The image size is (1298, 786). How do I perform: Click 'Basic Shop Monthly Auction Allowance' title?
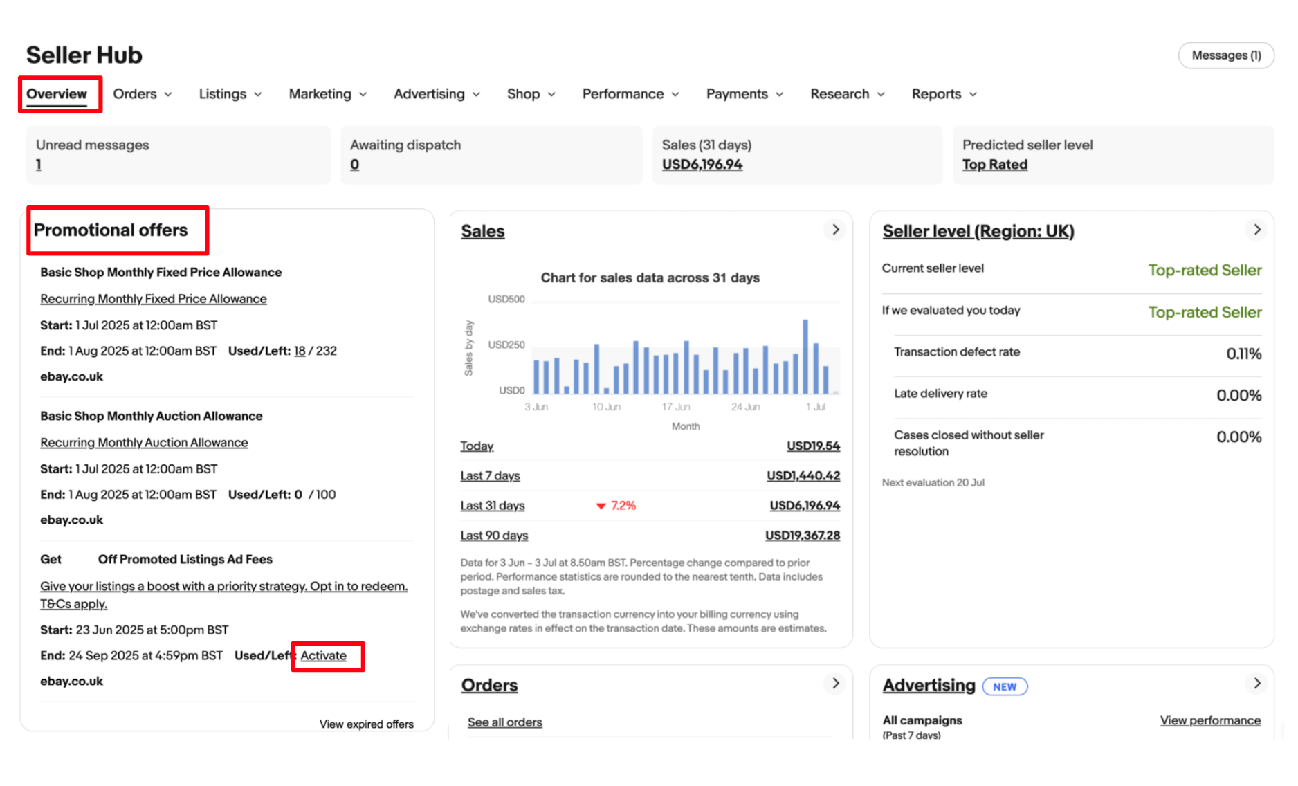click(151, 416)
